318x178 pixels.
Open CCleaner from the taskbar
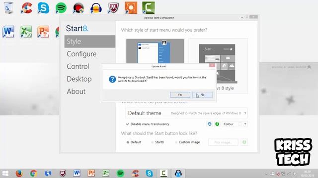(135, 174)
